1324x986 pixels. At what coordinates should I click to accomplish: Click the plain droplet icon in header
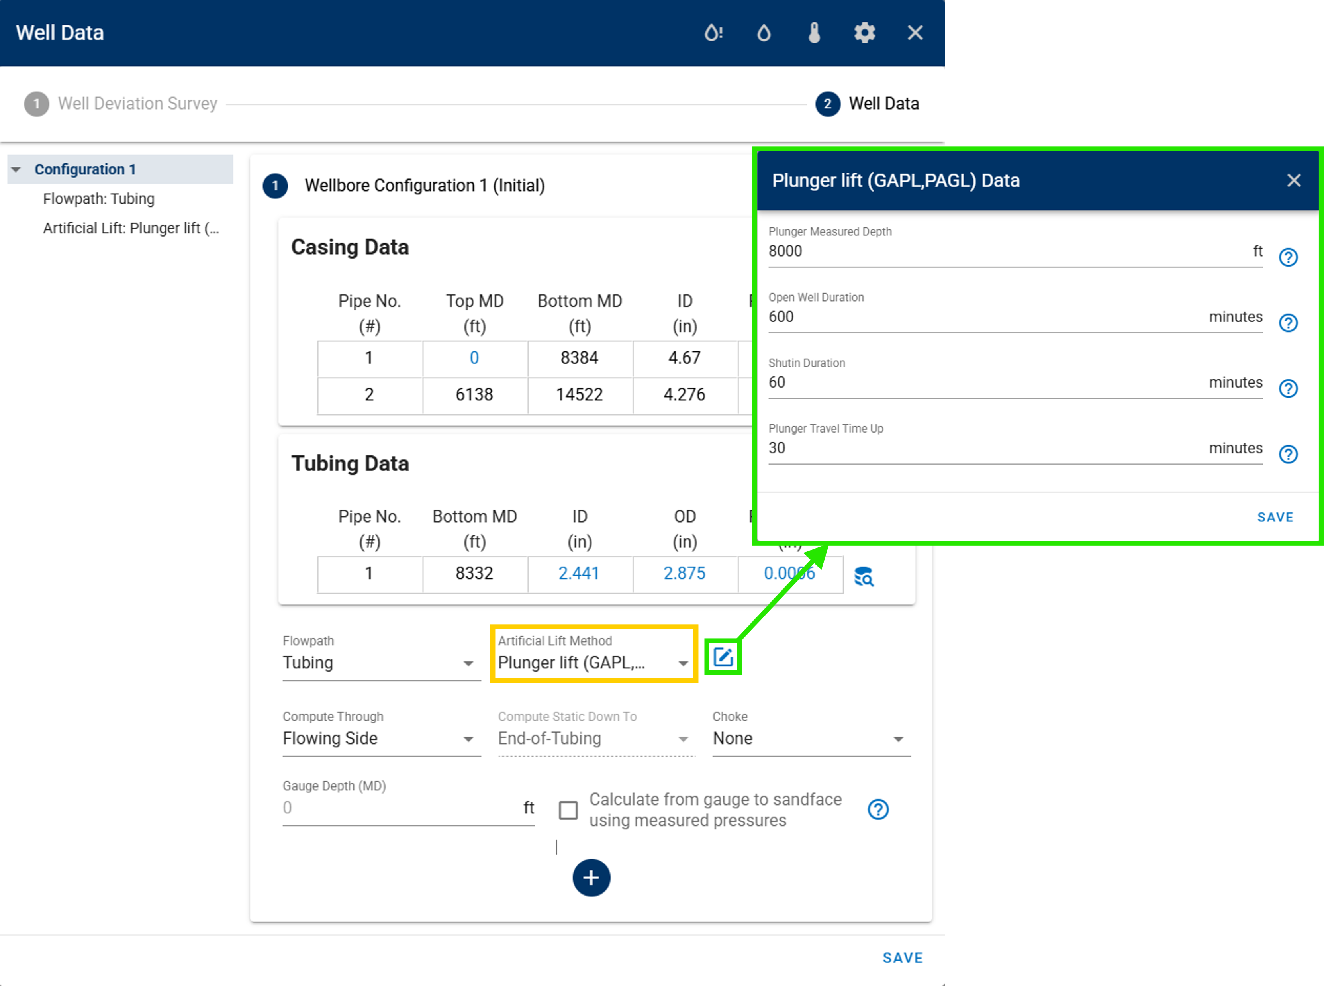tap(764, 32)
